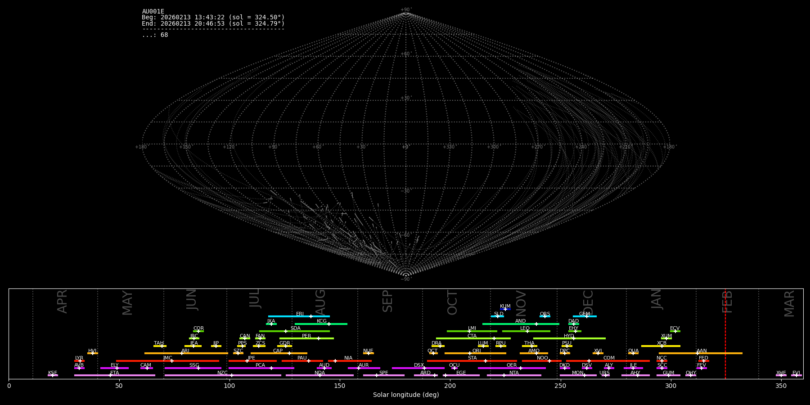Click the KUM shower label
The image size is (810, 405).
coord(505,306)
